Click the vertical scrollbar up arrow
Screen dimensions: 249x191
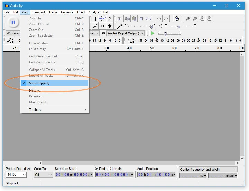pos(242,54)
